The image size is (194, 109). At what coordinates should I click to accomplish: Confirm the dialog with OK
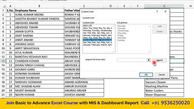click(146, 75)
